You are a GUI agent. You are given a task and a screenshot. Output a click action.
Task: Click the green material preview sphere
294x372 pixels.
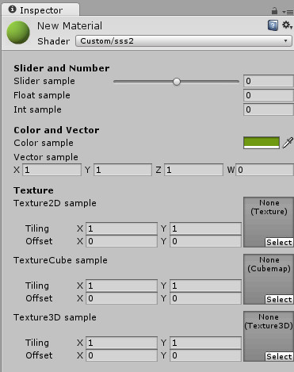pos(18,33)
